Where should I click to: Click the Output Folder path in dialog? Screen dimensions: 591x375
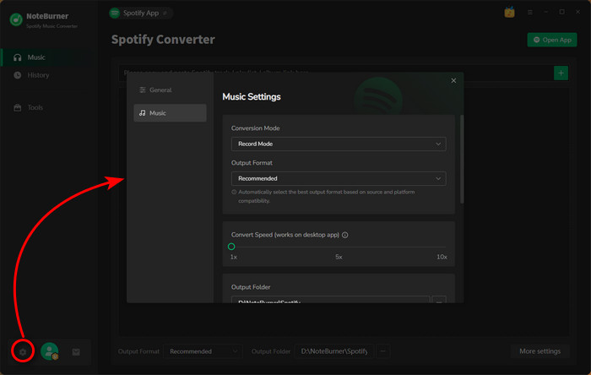[x=330, y=301]
